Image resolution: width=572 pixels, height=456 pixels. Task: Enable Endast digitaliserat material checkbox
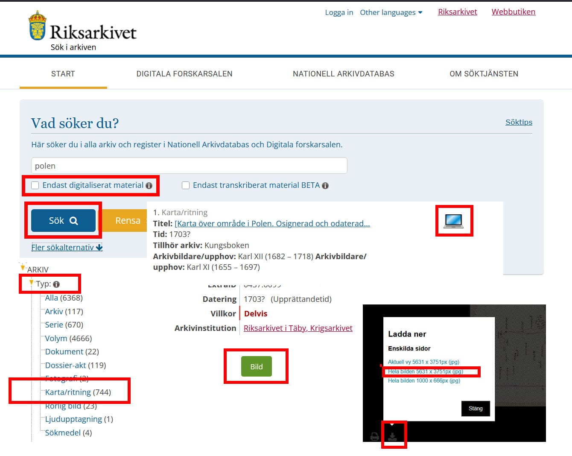35,185
